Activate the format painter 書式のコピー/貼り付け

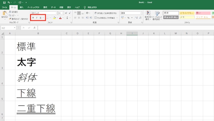[x=18, y=19]
